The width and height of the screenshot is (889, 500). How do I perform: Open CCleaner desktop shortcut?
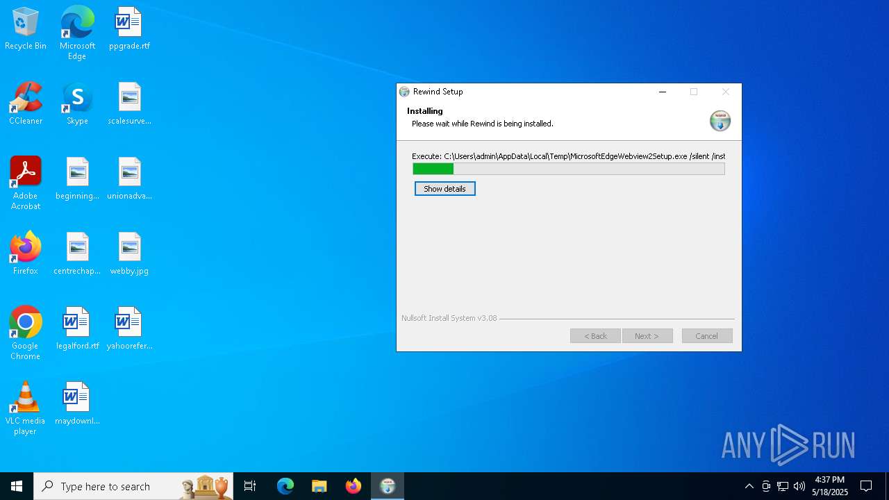coord(26,104)
